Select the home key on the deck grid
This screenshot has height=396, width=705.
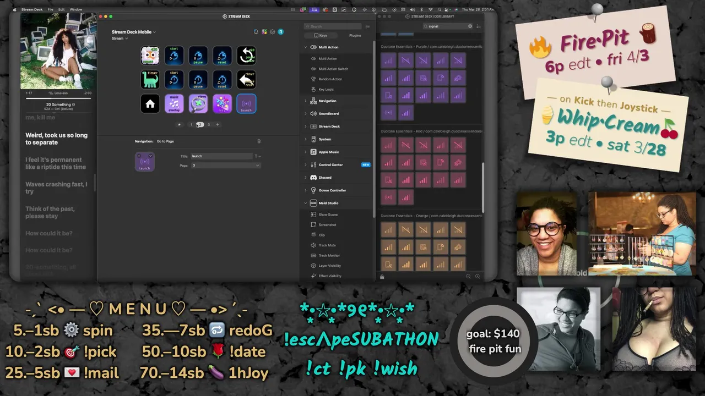(x=150, y=104)
